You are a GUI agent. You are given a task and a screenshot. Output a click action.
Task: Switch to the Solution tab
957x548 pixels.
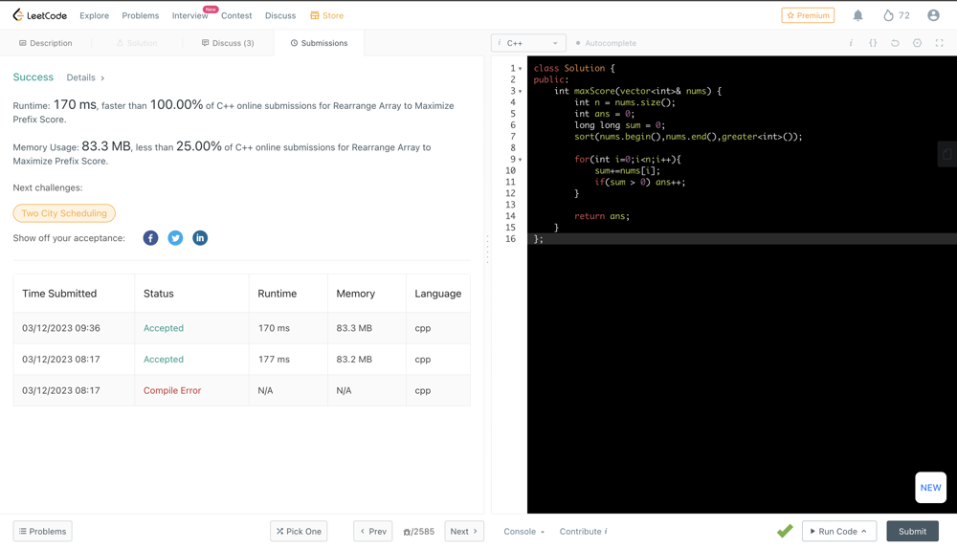pos(137,43)
